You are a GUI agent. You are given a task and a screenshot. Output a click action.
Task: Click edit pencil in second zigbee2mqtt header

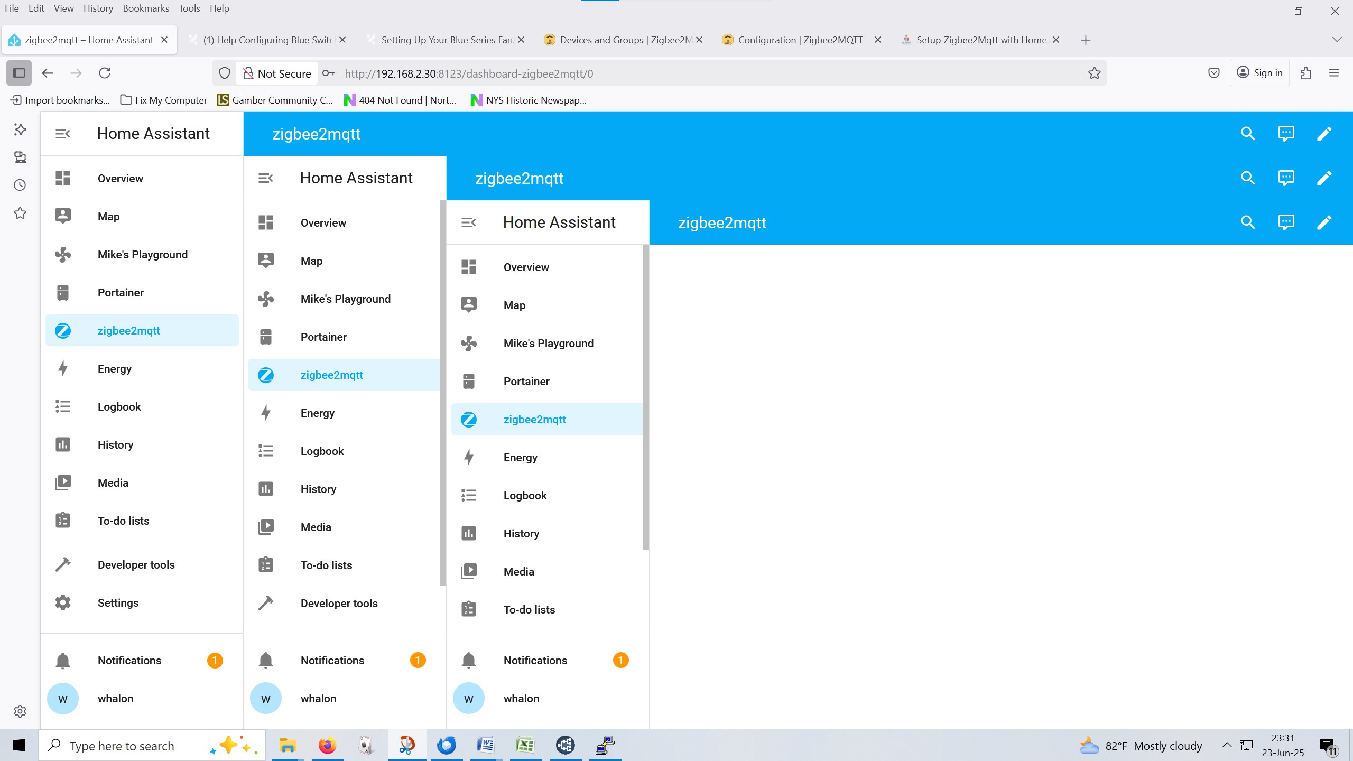pos(1324,178)
